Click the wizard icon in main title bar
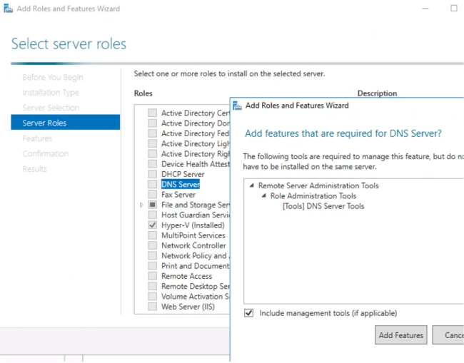 coord(8,9)
